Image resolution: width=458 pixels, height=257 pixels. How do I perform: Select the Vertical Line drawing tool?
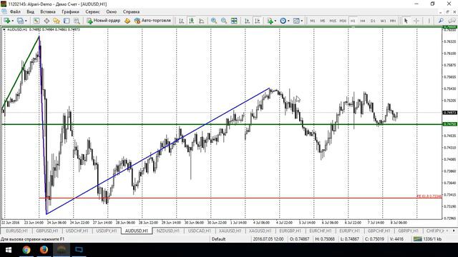429,21
